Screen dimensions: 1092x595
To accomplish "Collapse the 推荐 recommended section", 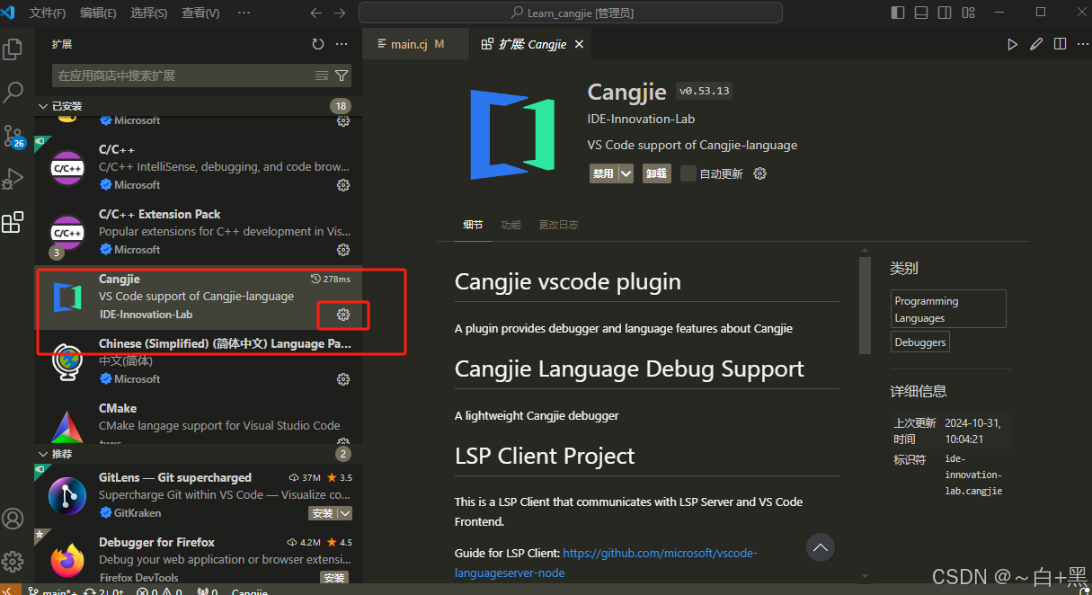I will click(42, 454).
